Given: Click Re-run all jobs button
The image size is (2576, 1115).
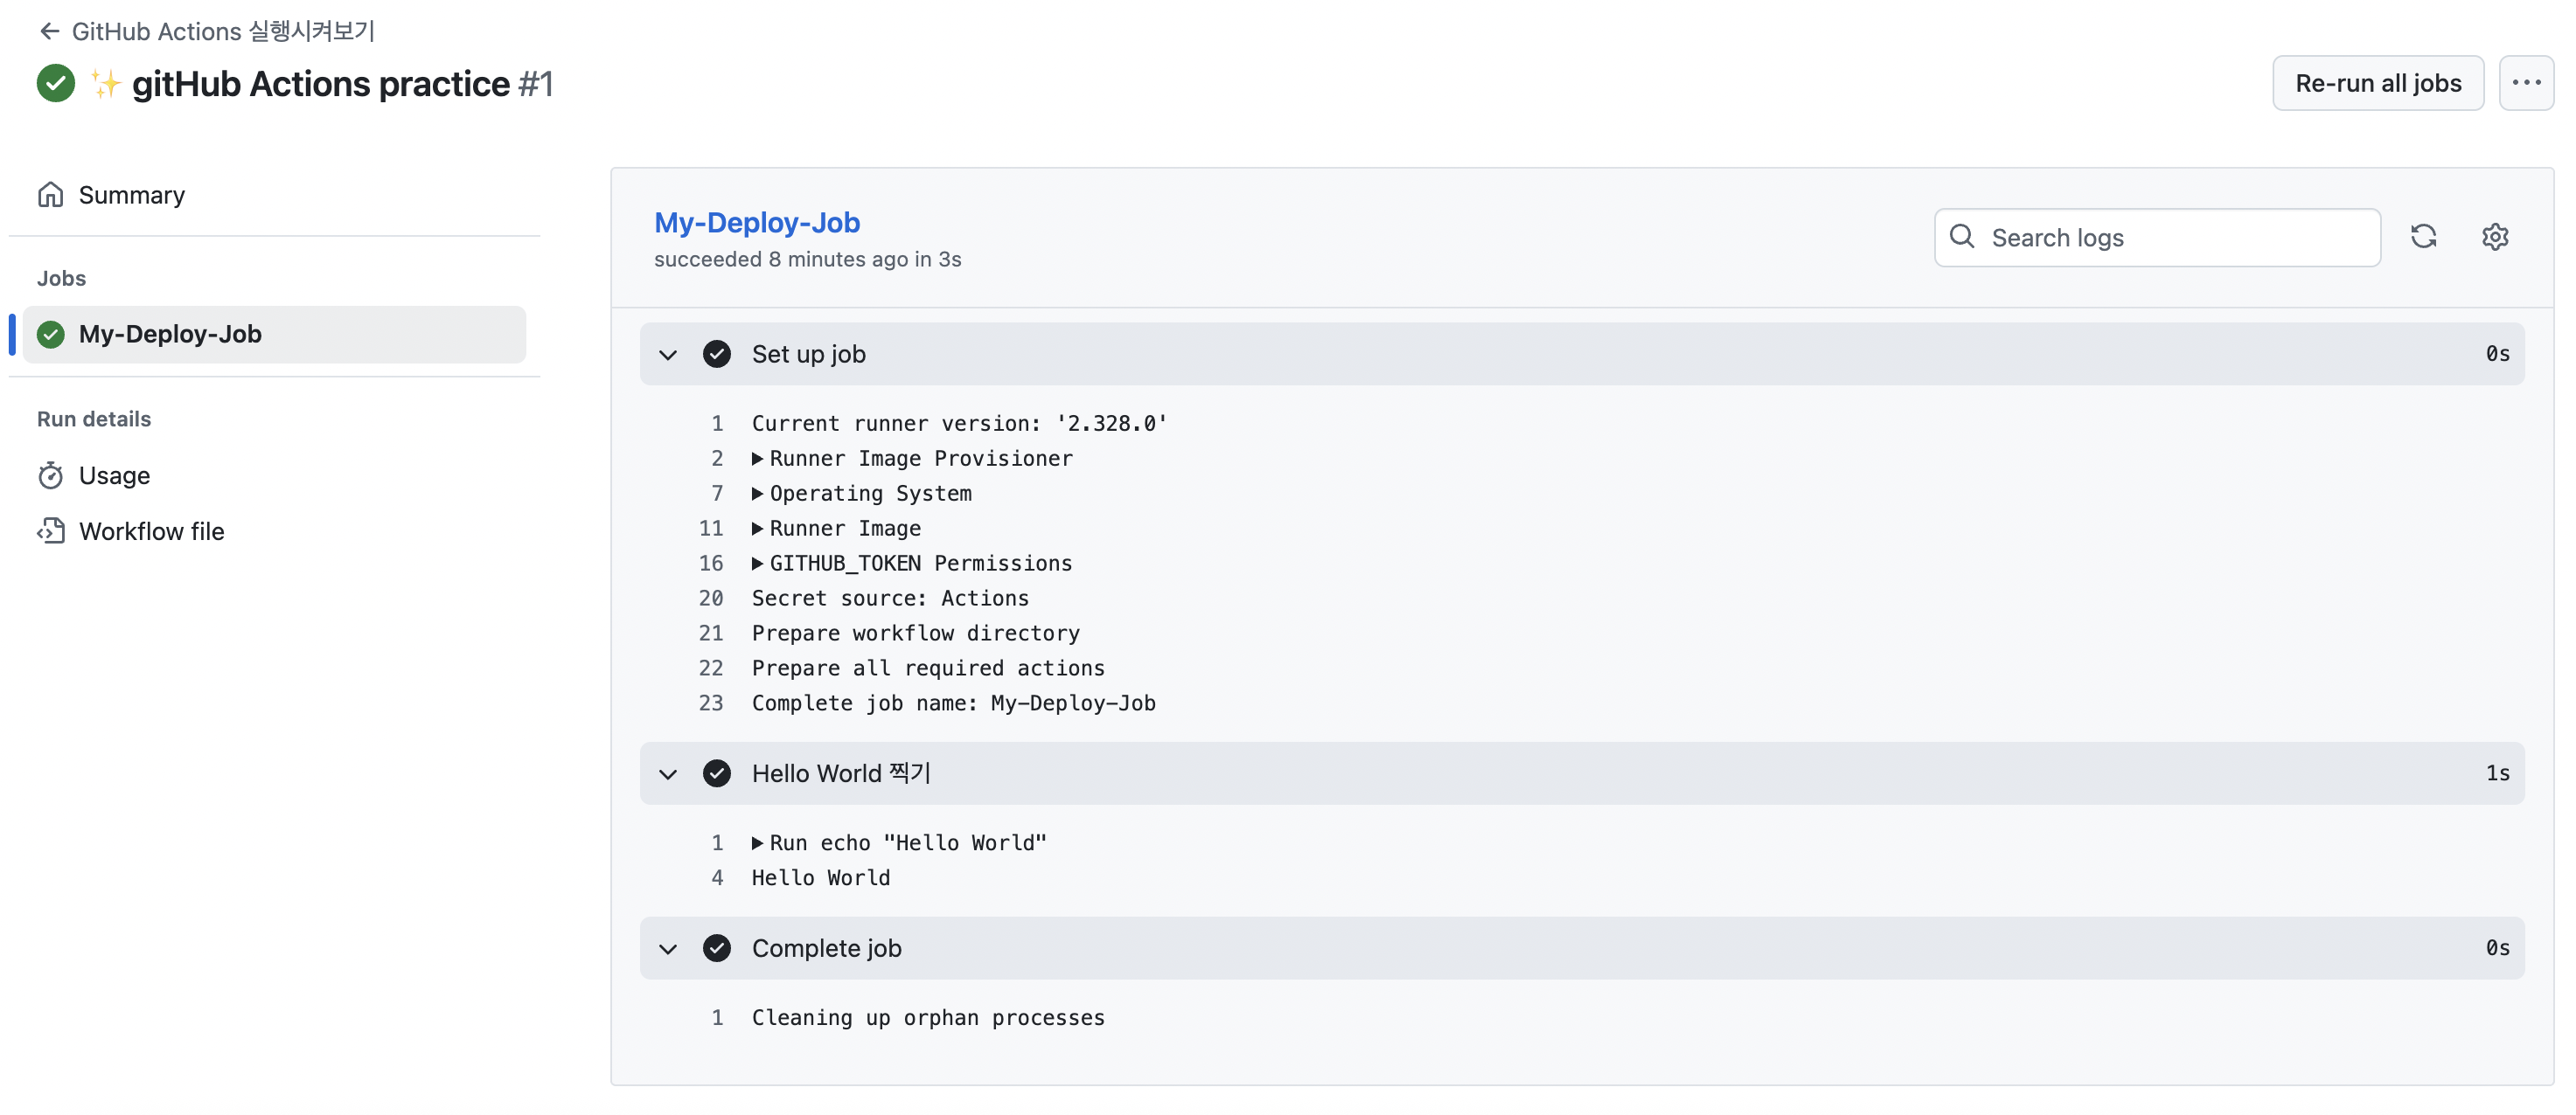Looking at the screenshot, I should tap(2377, 83).
